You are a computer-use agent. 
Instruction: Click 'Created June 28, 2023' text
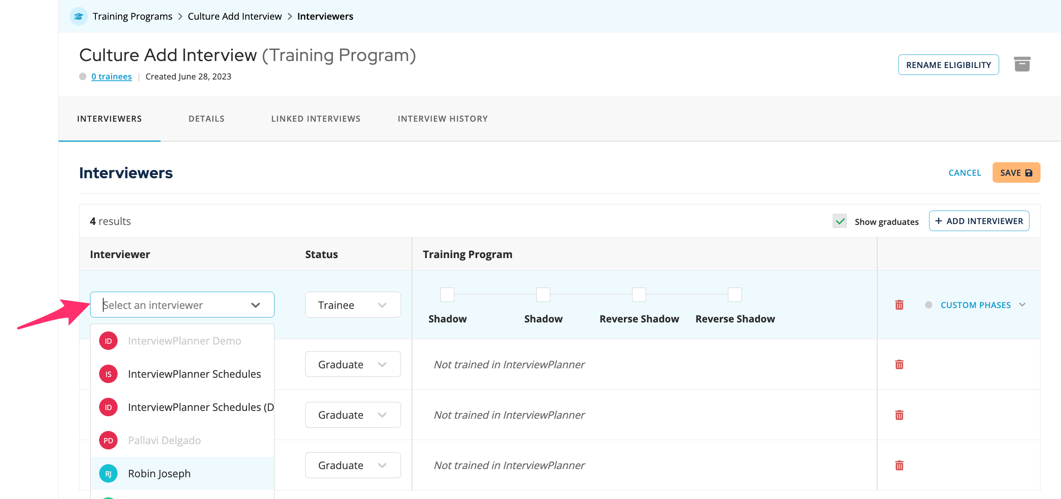tap(188, 77)
